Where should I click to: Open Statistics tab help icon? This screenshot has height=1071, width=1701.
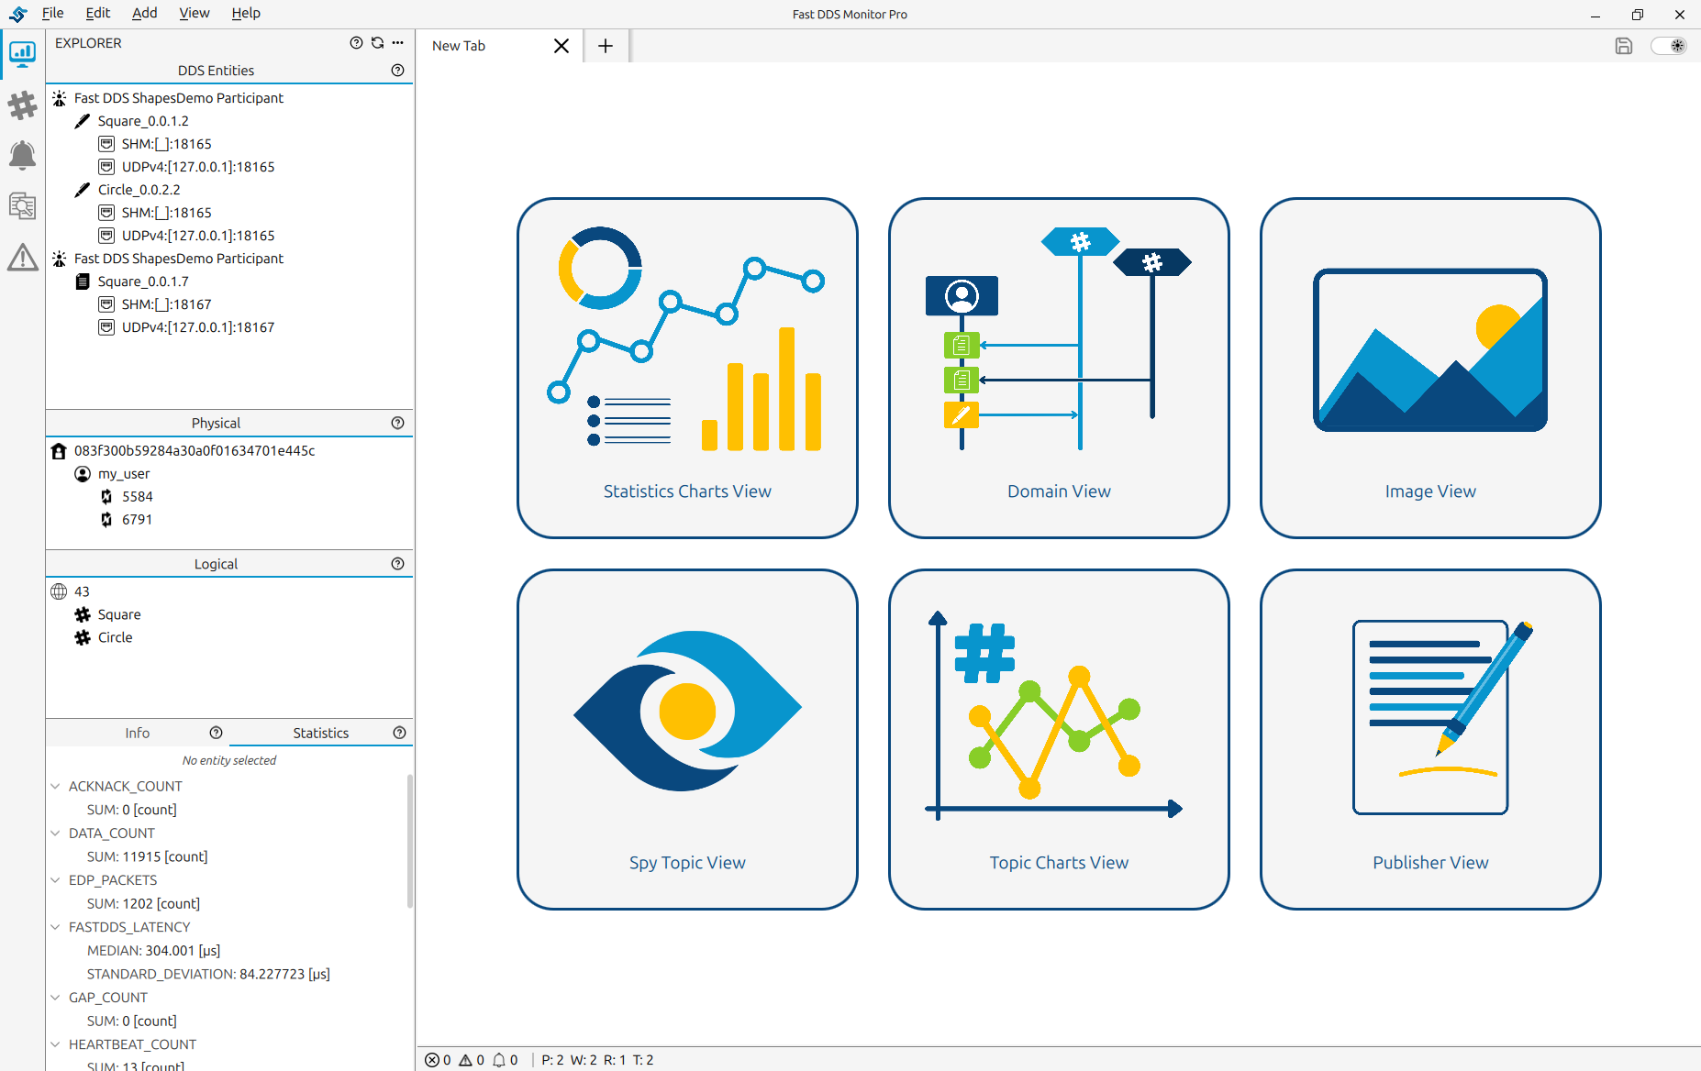click(399, 733)
